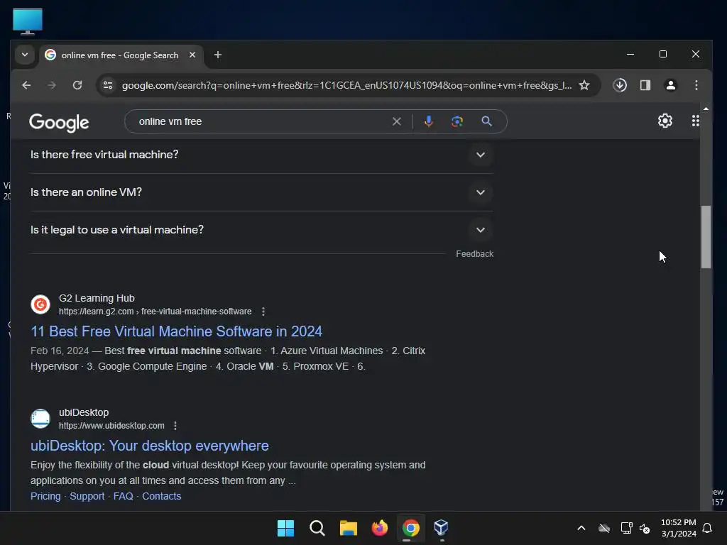
Task: Open Windows taskbar Search
Action: pyautogui.click(x=317, y=528)
